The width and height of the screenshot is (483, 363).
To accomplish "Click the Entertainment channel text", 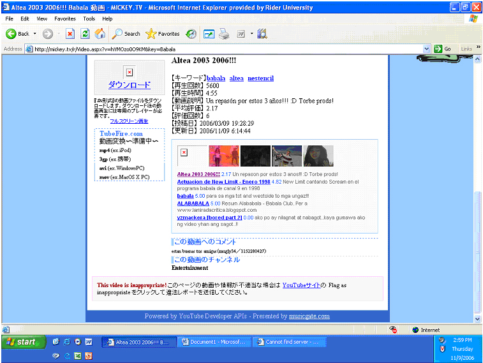I will (x=189, y=268).
